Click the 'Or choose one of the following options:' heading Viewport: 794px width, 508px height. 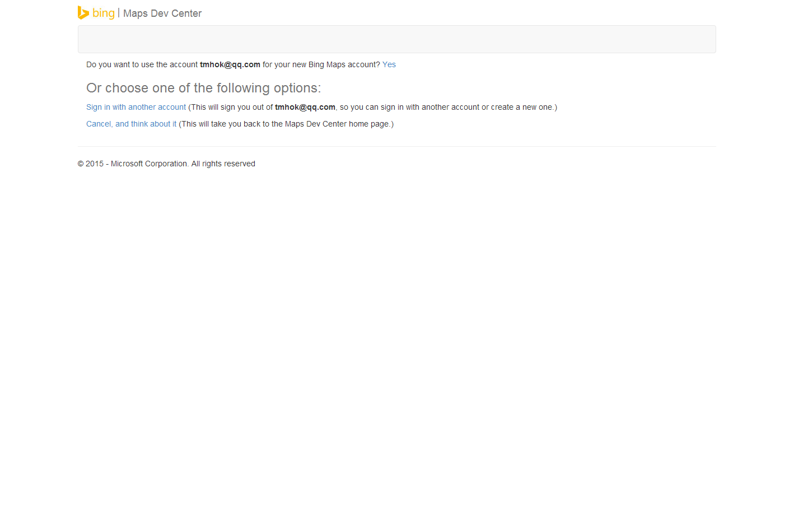tap(204, 88)
